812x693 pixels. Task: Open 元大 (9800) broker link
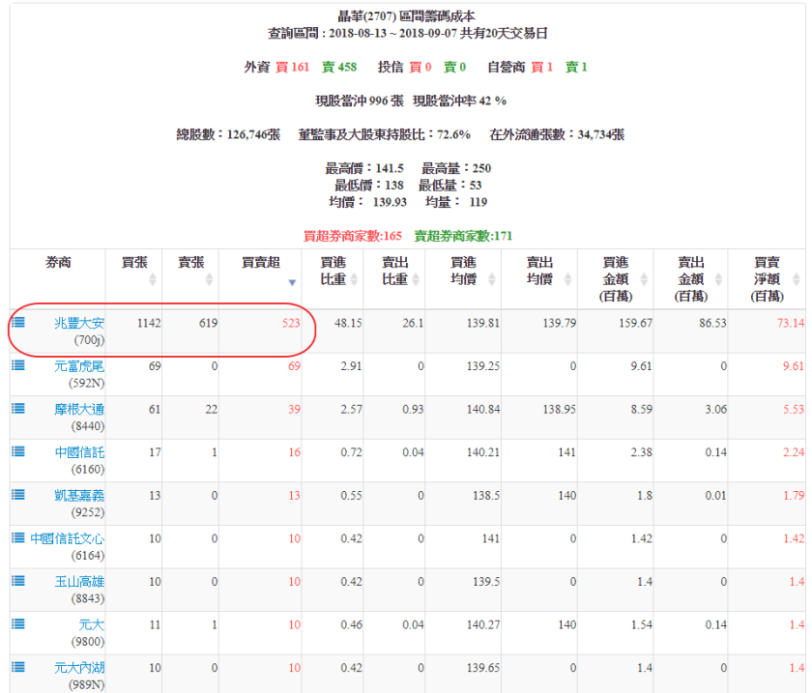click(91, 624)
